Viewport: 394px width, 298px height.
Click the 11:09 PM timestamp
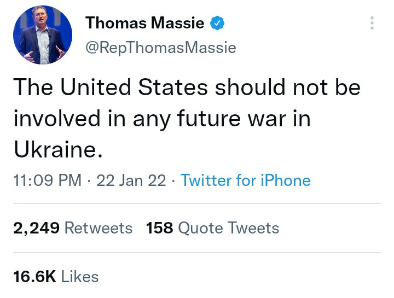(48, 180)
